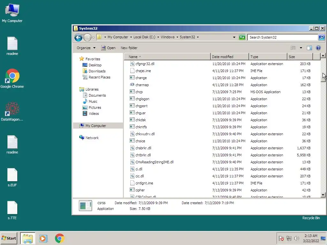Screen dimensions: 327x245
Task: Select Network in navigation pane
Action: (89, 137)
